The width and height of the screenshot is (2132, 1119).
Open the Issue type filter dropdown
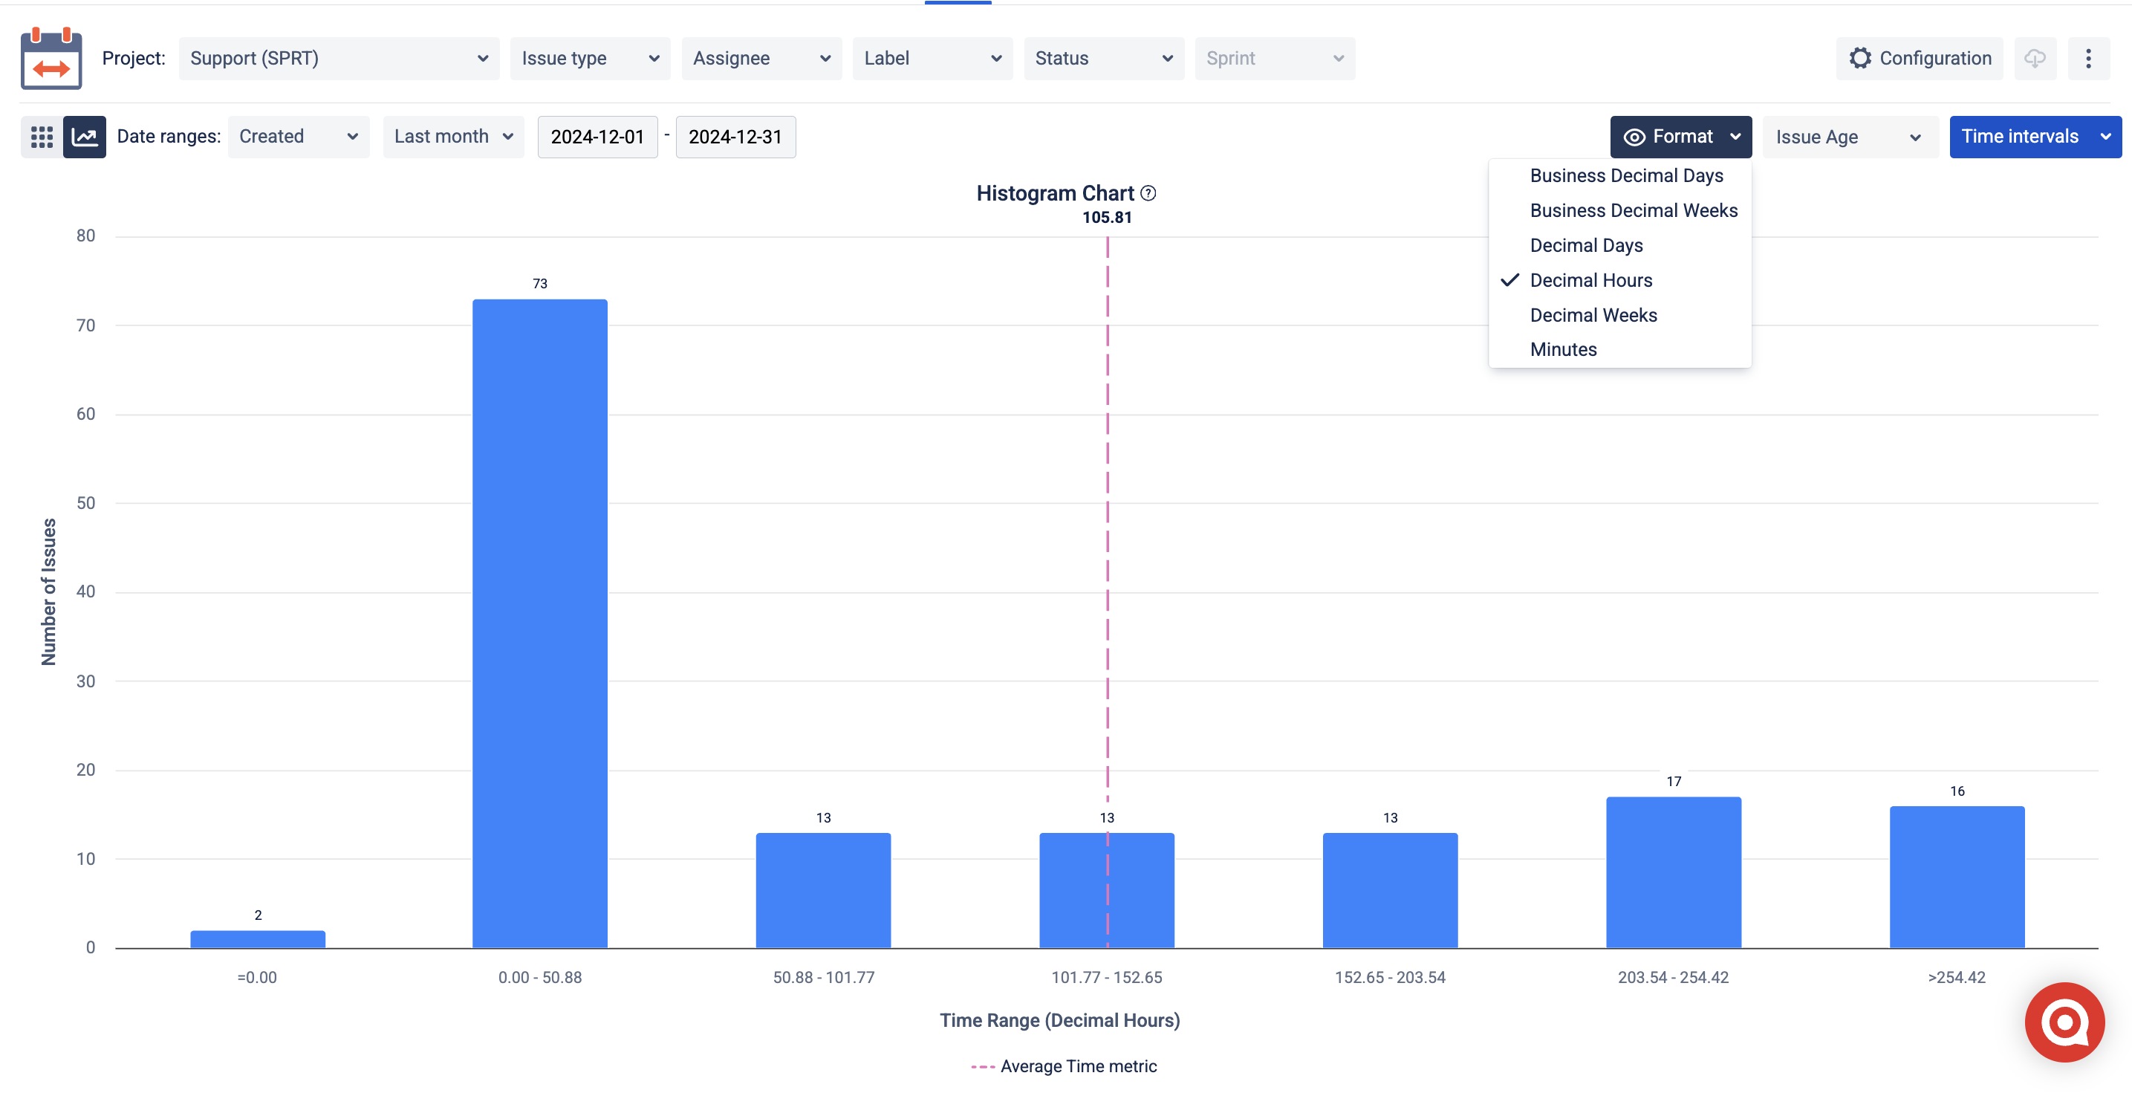click(590, 58)
